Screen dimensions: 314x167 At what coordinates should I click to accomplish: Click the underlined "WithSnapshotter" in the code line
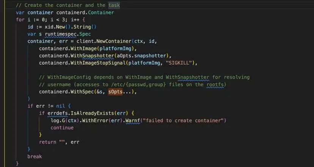click(x=92, y=56)
